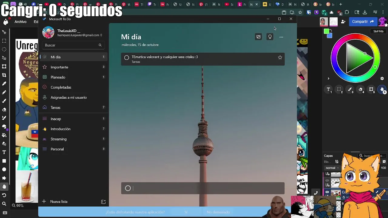Click the hex color field 5bff4b
Screen dimensions: 388x218
378,31
